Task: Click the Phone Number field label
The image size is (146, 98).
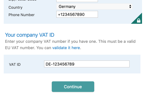Action: 22,15
